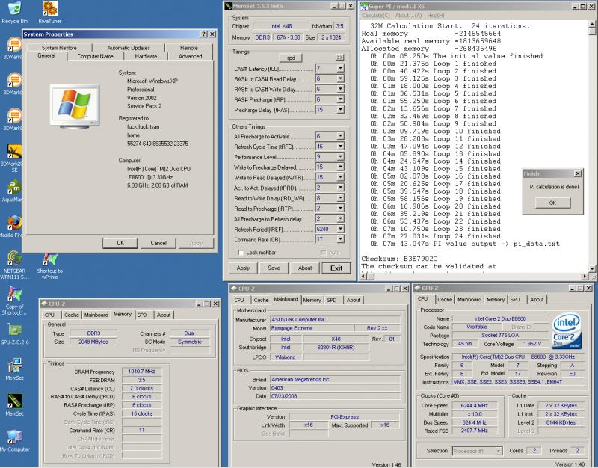Click the Apply button in MemSet
The width and height of the screenshot is (598, 468).
[243, 268]
